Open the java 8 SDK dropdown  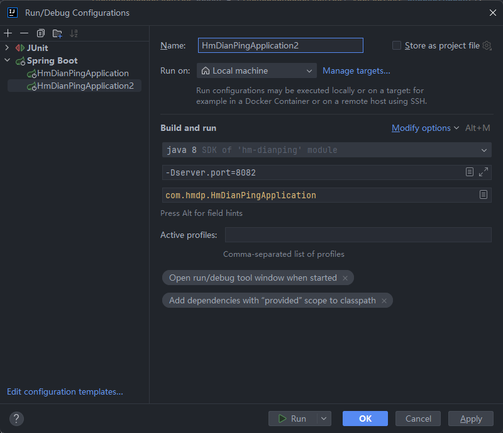pos(326,150)
